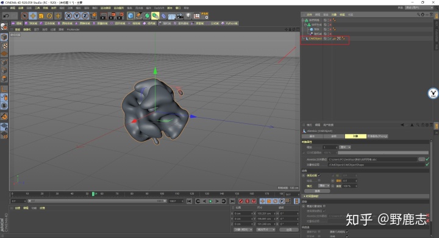
Task: Click Make Editable at the top of the left sidebar
Action: click(x=4, y=27)
